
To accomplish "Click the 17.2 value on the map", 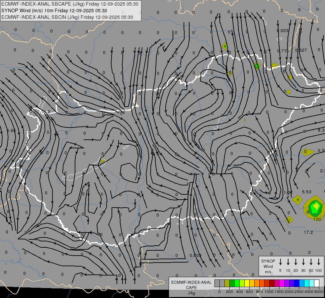I will point(308,232).
